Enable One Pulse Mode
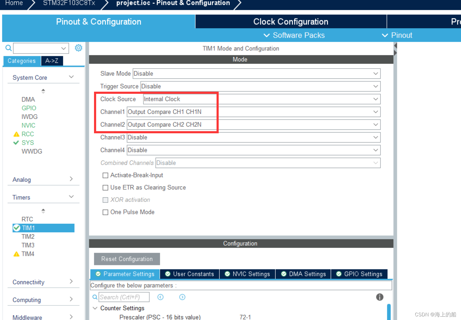This screenshot has width=461, height=320. 105,212
